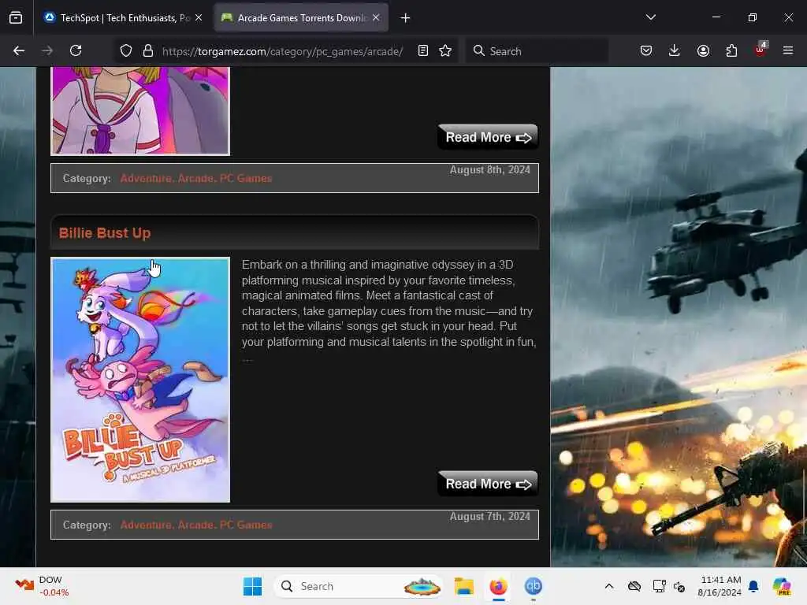Bookmark this page with the star

446,51
